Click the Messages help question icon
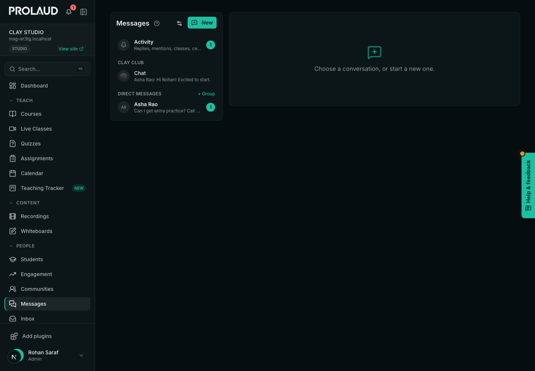Viewport: 535px width, 371px height. coord(157,23)
